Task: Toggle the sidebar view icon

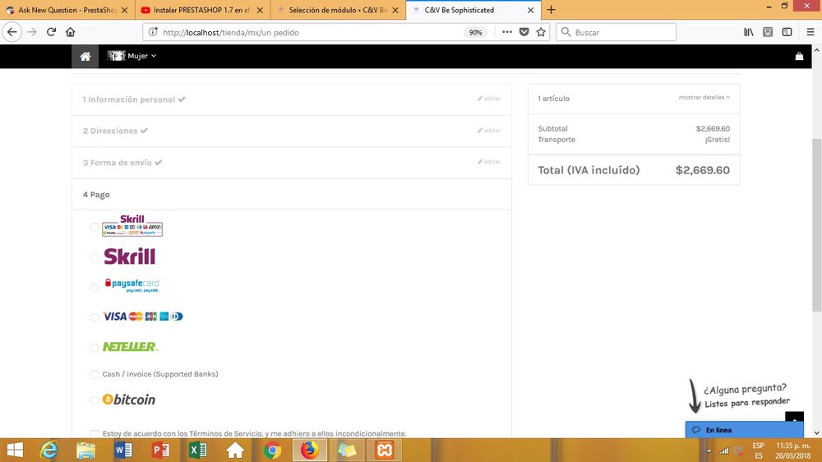Action: [x=787, y=32]
